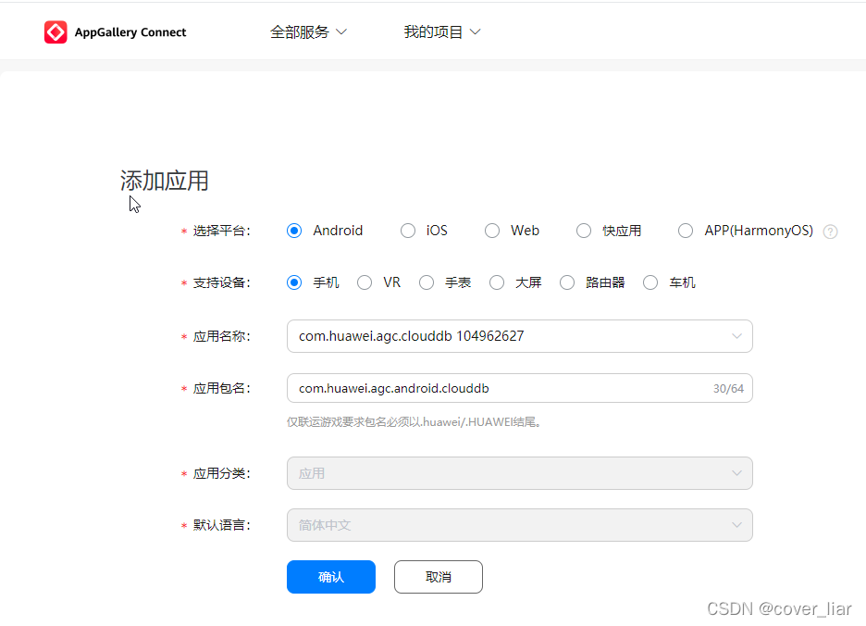Pick APP(HarmonyOS) as the platform
This screenshot has height=626, width=866.
click(686, 231)
